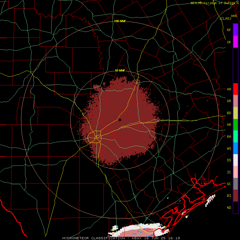Click the UK legend label
The image size is (240, 240).
point(229,42)
